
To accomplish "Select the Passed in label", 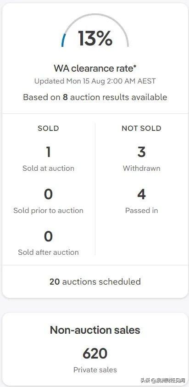I will point(141,211).
